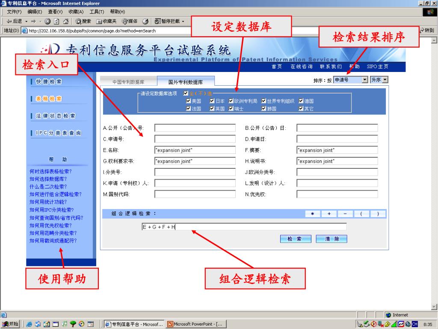The width and height of the screenshot is (438, 329).
Task: Click the Stop loading icon
Action: coord(47,21)
